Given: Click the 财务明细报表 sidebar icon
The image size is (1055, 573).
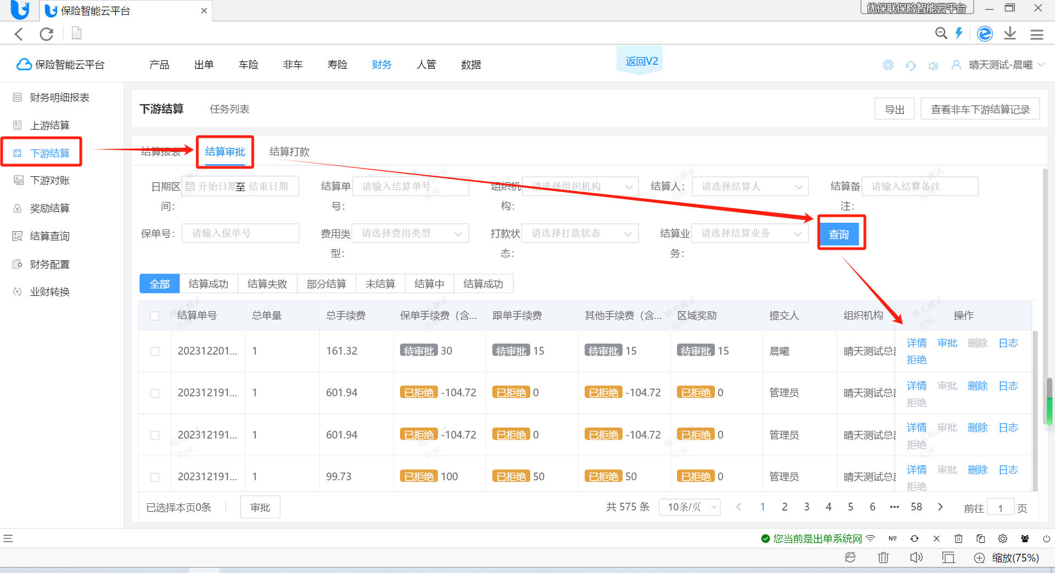Looking at the screenshot, I should tap(18, 97).
